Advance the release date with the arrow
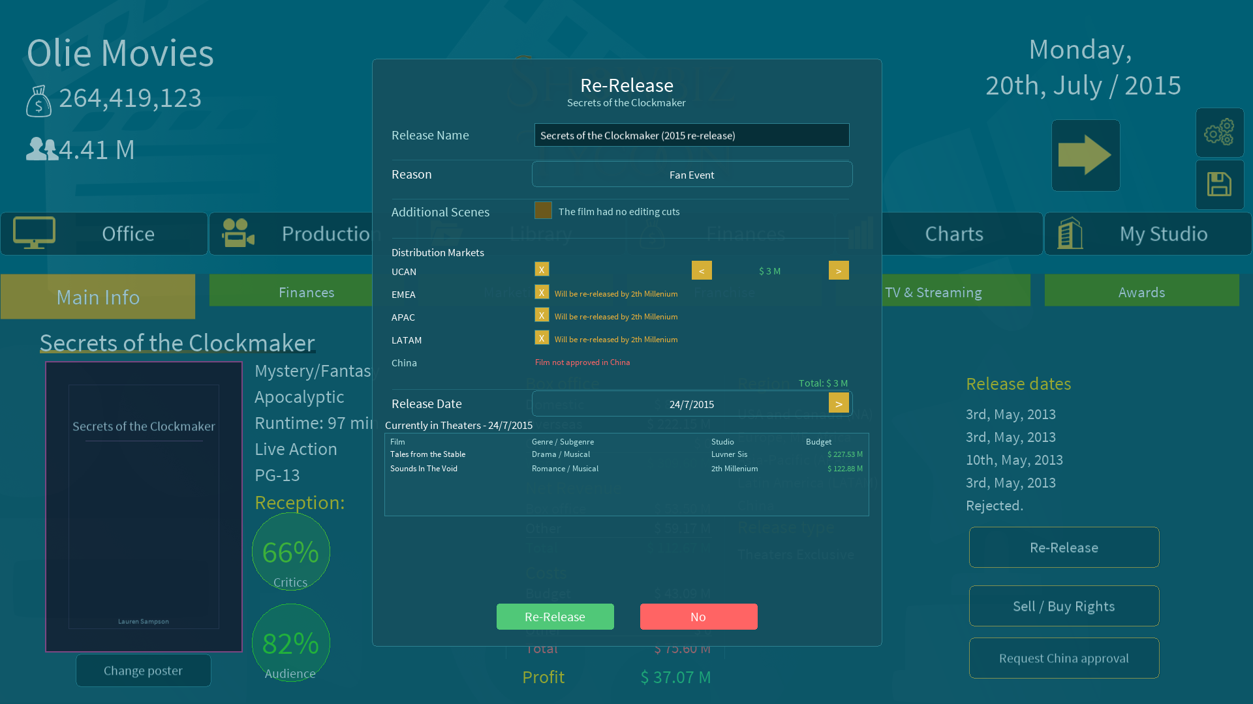The height and width of the screenshot is (704, 1253). (x=839, y=403)
